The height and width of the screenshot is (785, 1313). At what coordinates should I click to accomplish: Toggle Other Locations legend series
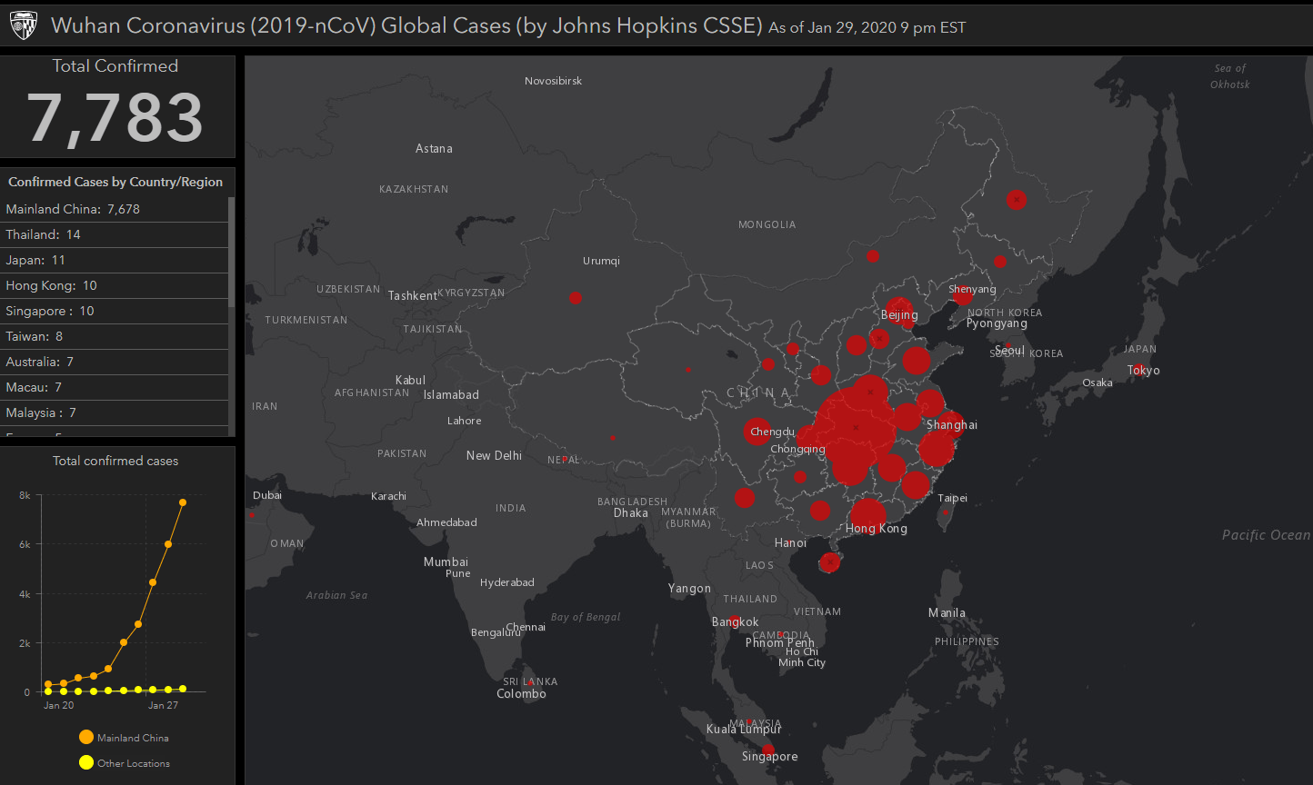coord(125,763)
